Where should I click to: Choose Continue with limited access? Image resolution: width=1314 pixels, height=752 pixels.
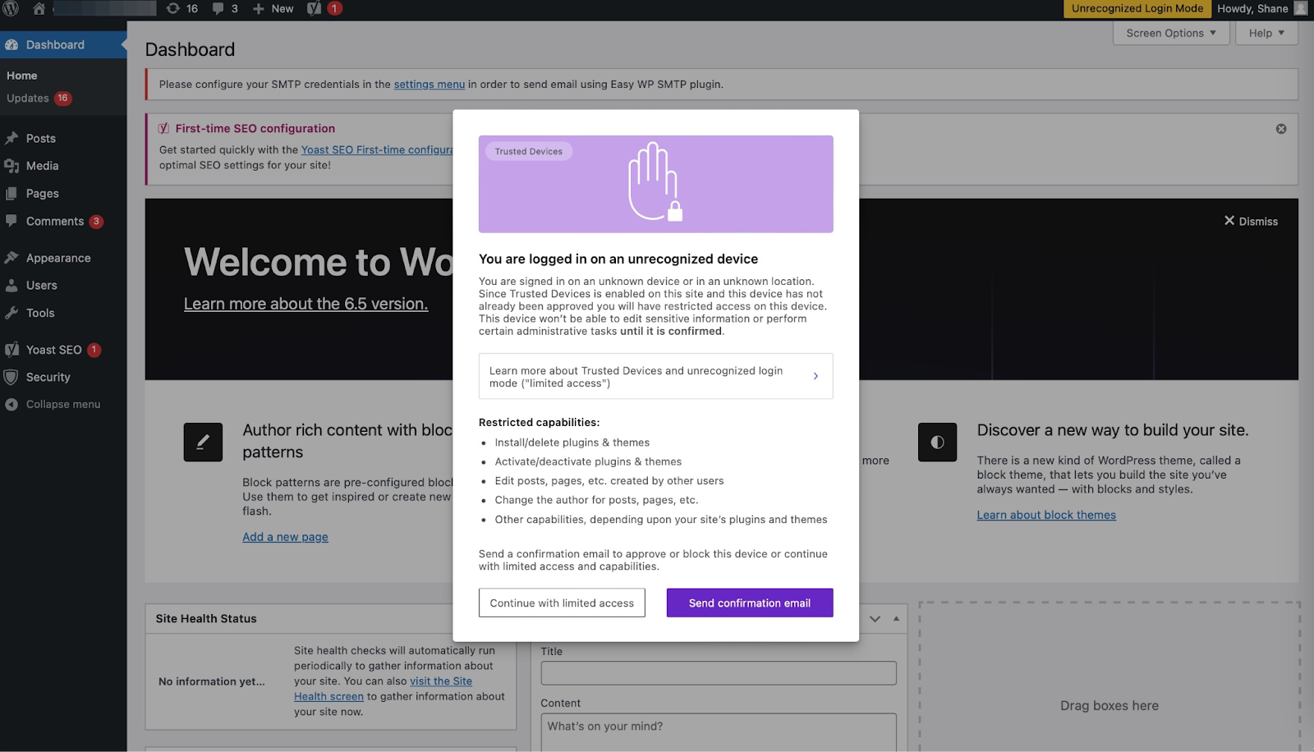[562, 603]
